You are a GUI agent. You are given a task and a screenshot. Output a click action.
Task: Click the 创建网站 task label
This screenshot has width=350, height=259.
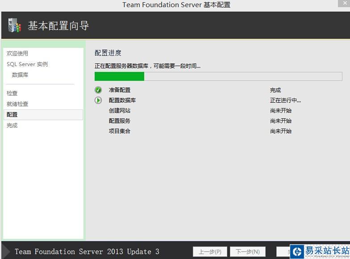(x=120, y=111)
